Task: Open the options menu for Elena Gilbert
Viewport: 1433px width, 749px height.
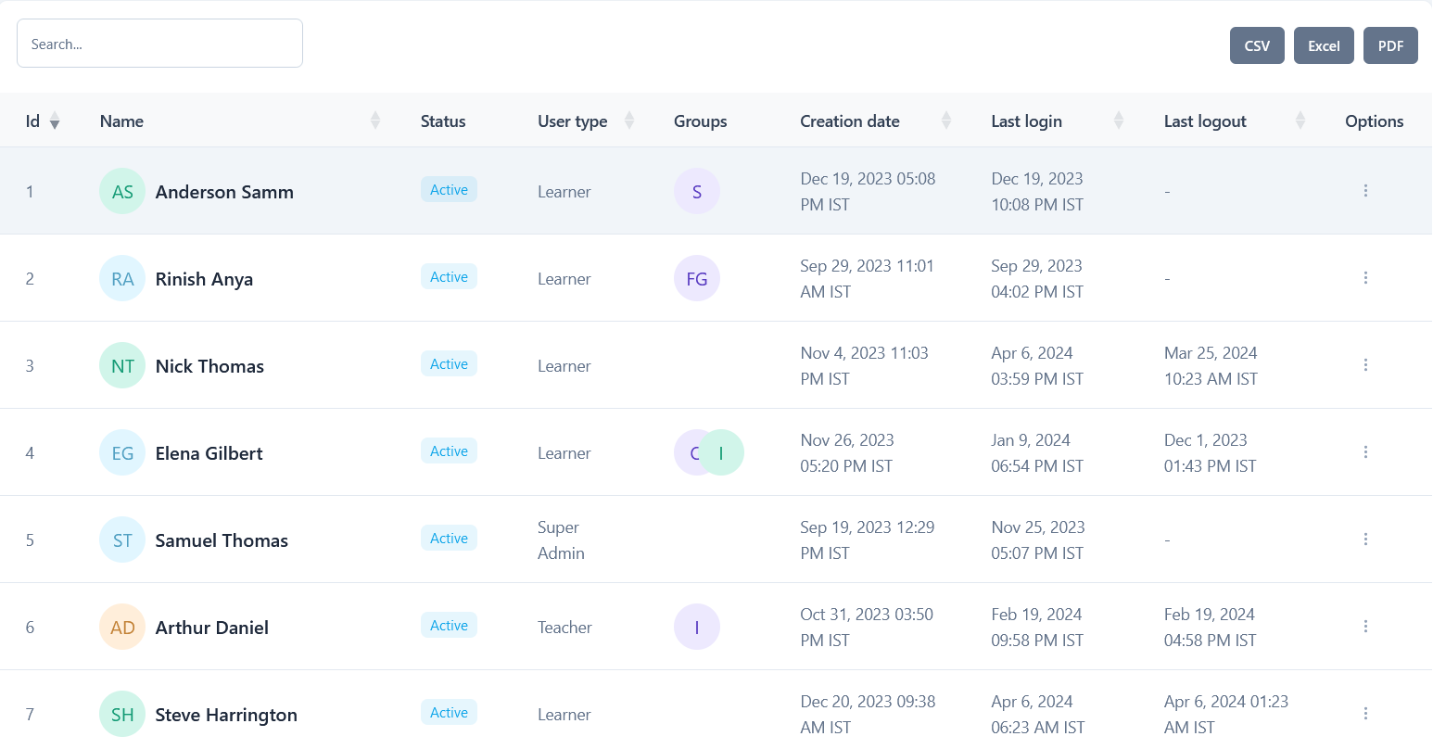Action: click(x=1365, y=452)
